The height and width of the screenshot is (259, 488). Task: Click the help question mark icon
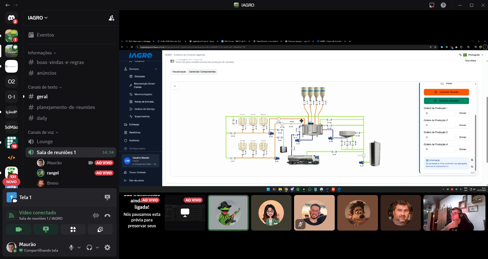tap(443, 5)
